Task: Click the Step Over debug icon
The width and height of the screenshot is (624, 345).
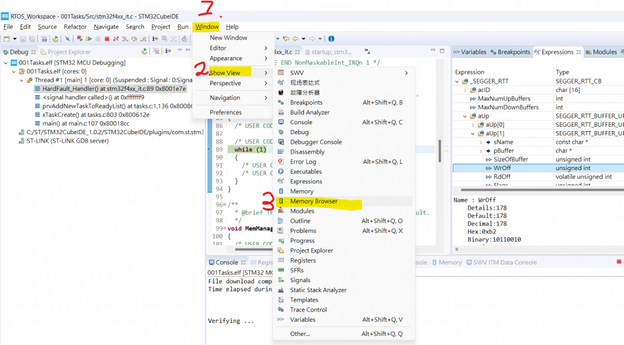Action: tap(134, 39)
